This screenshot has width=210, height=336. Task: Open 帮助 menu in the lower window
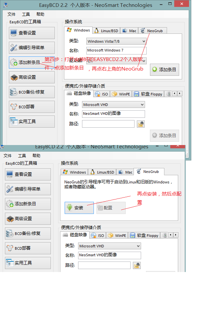(x=36, y=156)
